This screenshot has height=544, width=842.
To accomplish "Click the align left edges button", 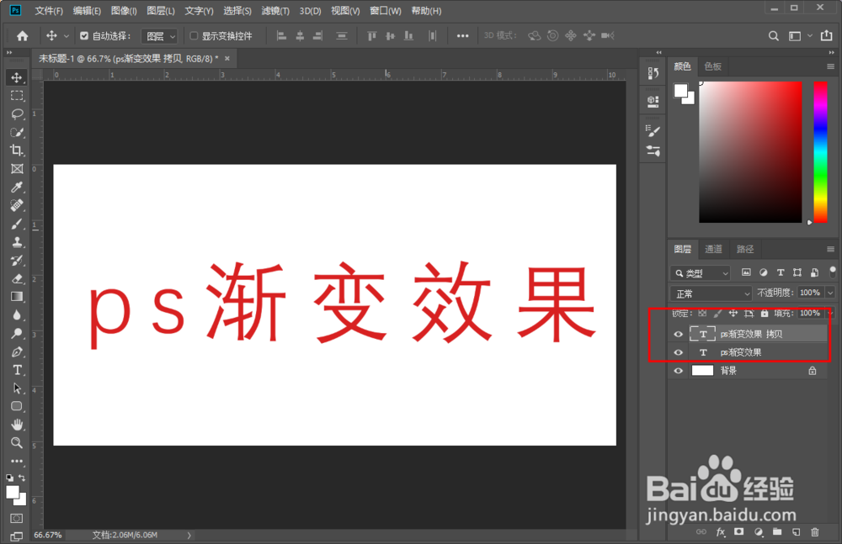I will (282, 35).
